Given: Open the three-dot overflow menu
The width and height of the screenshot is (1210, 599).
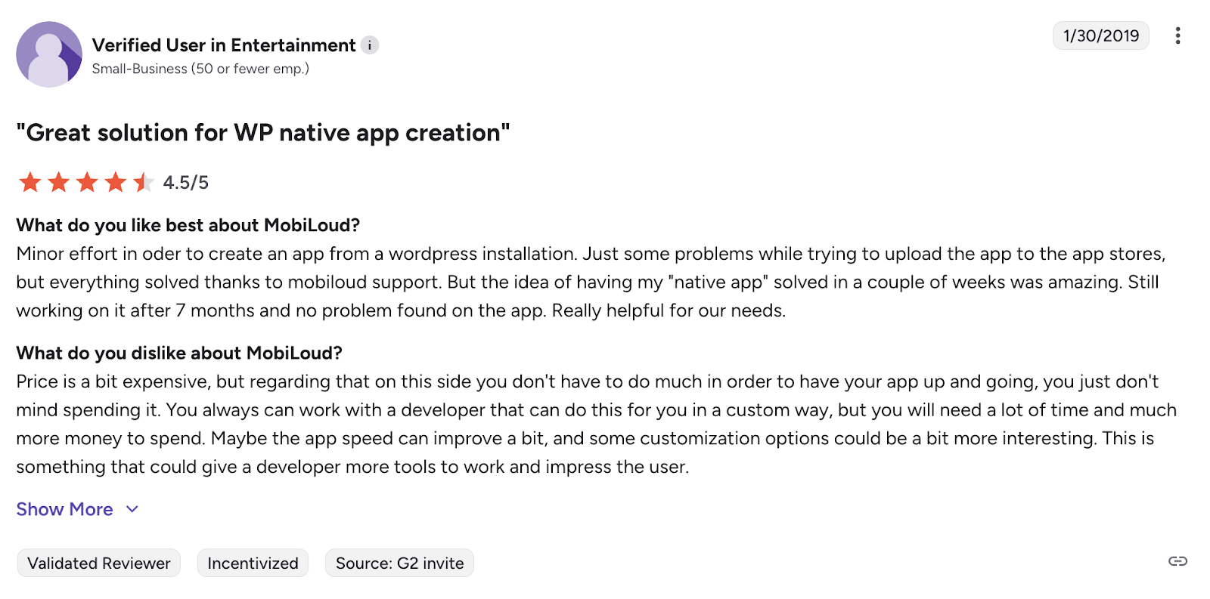Looking at the screenshot, I should [x=1177, y=36].
